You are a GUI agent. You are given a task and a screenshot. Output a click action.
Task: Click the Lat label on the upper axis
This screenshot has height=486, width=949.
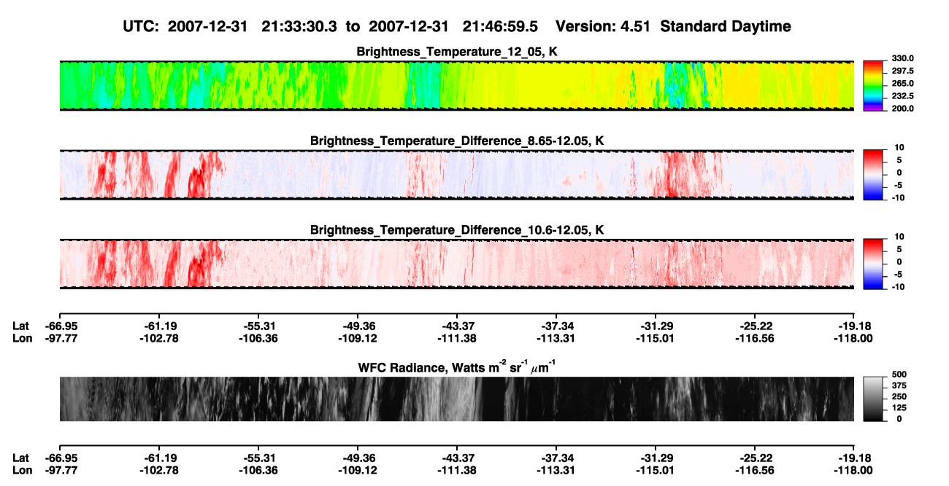[20, 326]
